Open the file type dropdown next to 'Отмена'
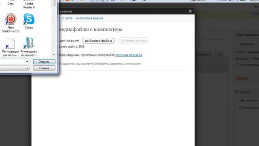Viewport: 259px width, 146px height. pyautogui.click(x=27, y=68)
